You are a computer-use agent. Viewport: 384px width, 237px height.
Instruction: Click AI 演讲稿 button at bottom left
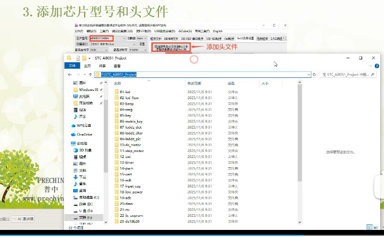23,219
